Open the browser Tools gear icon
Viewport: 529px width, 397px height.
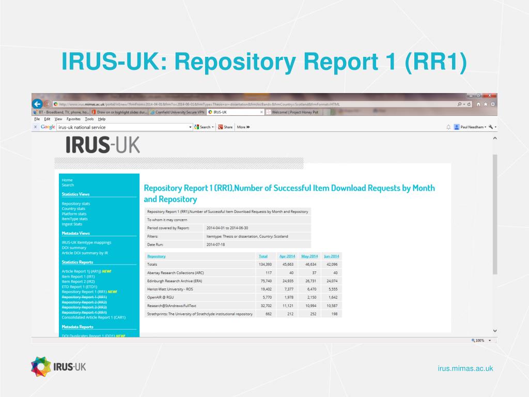click(493, 104)
